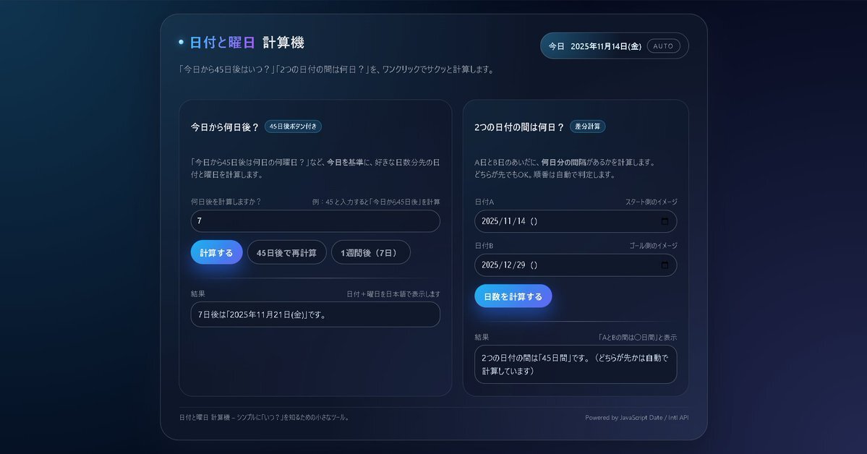This screenshot has width=867, height=454.
Task: Click the 日付と曜日 計算機 title
Action: click(x=247, y=43)
